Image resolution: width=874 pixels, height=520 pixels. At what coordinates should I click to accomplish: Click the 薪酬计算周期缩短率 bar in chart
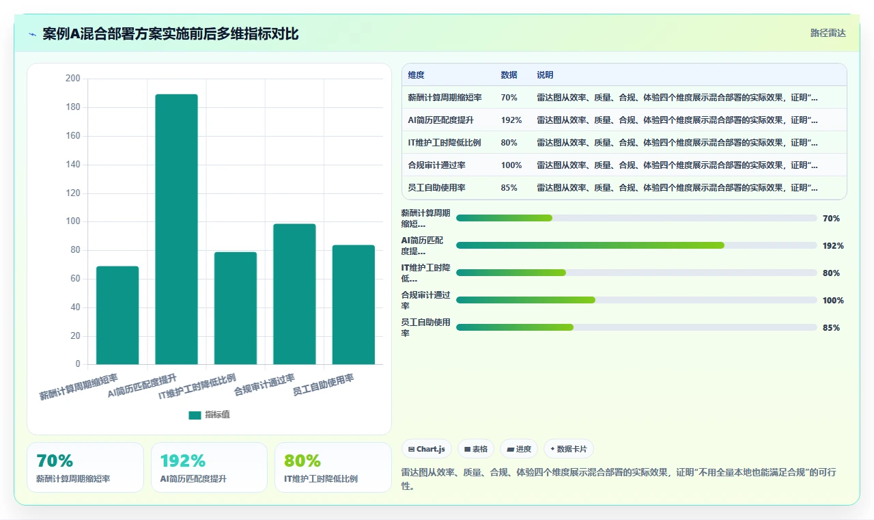117,315
